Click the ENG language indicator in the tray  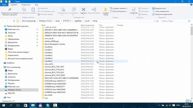click(178, 105)
